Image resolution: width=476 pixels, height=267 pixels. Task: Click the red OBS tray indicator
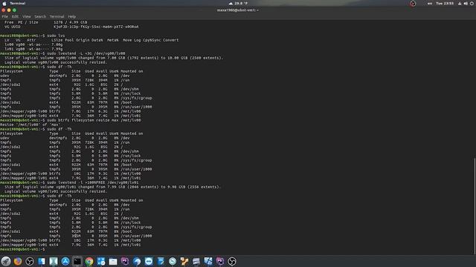coord(413,4)
